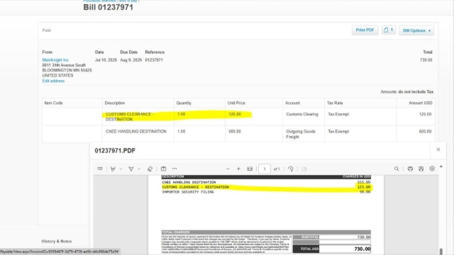Click 'CUSTOMS CLEARANCE - DESTINATION' bill description cell
This screenshot has width=454, height=255.
(138, 116)
